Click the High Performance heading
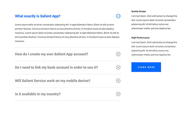This screenshot has height=115, width=190. 140,38
